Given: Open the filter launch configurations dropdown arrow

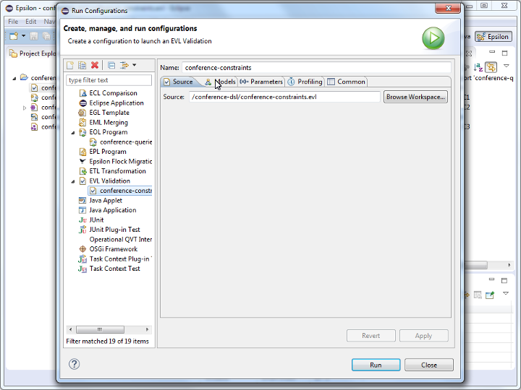Looking at the screenshot, I should coord(134,65).
